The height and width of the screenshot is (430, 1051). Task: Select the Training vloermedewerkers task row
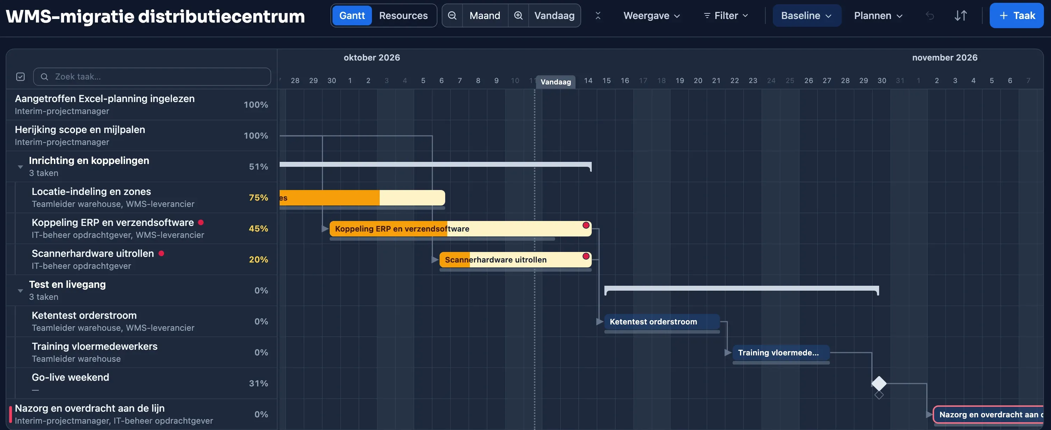(142, 352)
